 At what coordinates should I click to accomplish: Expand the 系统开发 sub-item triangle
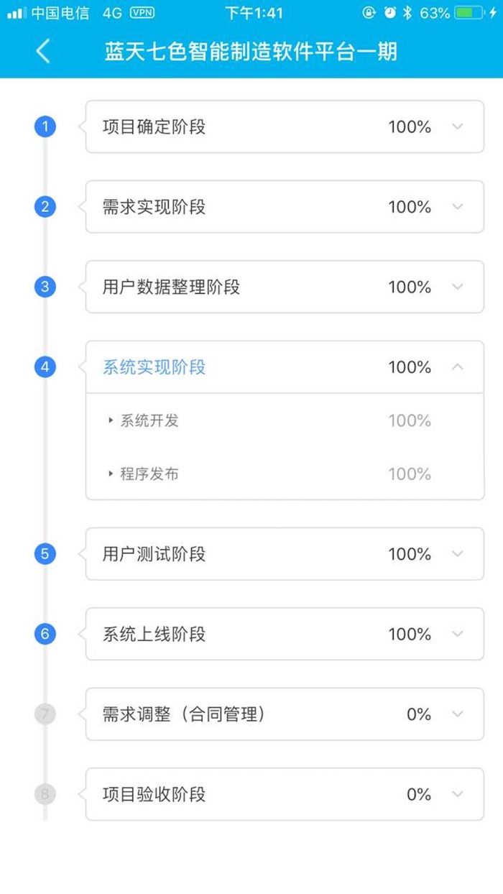point(110,420)
